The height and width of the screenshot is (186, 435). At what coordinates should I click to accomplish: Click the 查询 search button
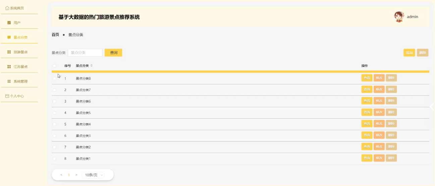click(x=113, y=53)
